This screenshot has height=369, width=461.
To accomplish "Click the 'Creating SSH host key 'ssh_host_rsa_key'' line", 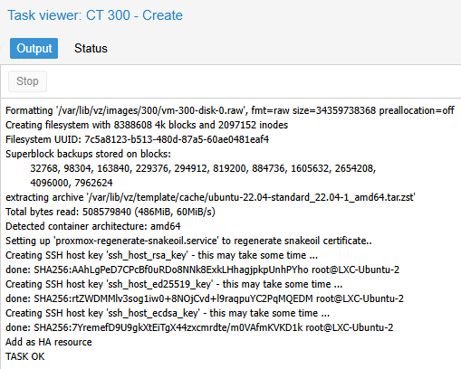I will [161, 255].
